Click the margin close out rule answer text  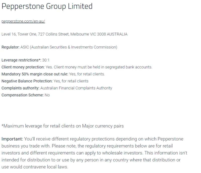coord(87,74)
